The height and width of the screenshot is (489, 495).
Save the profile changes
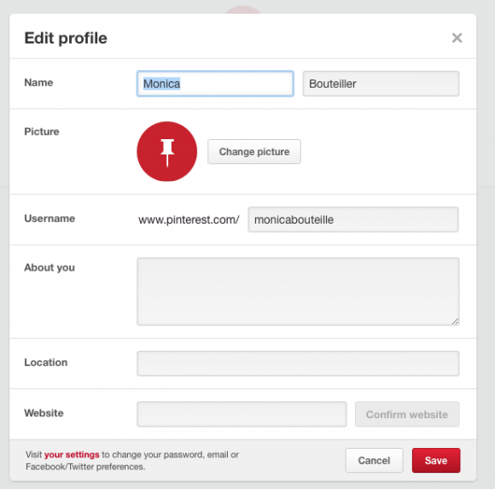436,460
